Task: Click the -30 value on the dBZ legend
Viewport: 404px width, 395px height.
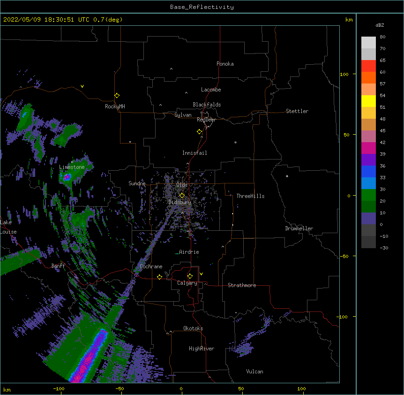Action: coord(384,248)
